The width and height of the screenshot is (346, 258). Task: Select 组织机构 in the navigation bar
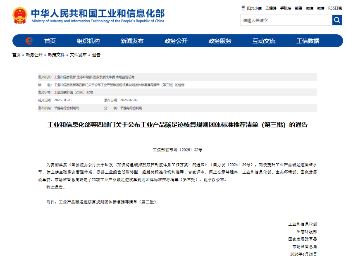tap(88, 41)
